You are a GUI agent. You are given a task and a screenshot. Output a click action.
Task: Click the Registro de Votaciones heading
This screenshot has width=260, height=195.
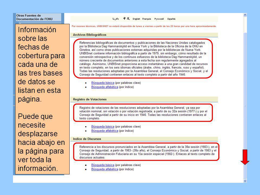(90, 99)
